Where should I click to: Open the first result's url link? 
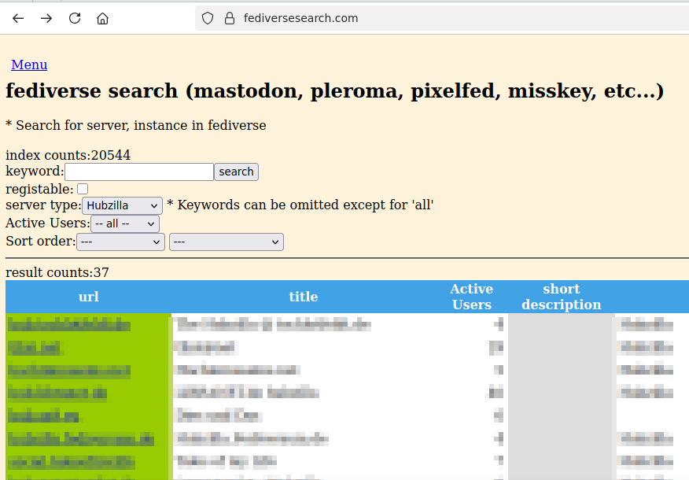tap(69, 323)
